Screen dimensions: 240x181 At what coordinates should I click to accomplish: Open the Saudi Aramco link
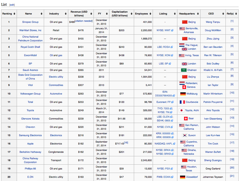click(30, 70)
